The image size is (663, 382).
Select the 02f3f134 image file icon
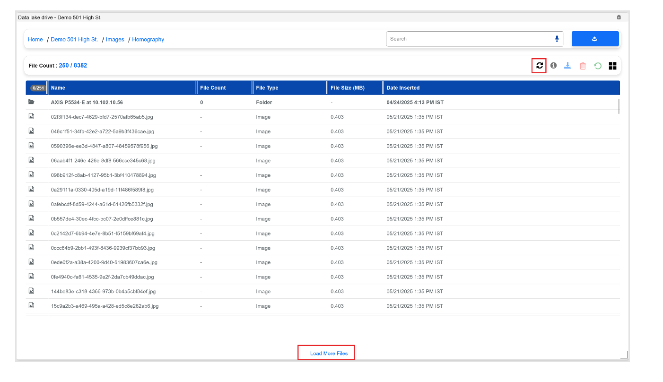click(x=31, y=116)
